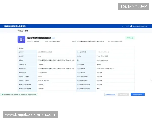Viewport: 152px width, 121px height.
Task: Select the 法定代表人证件类型 value 身份证
Action: click(40, 76)
